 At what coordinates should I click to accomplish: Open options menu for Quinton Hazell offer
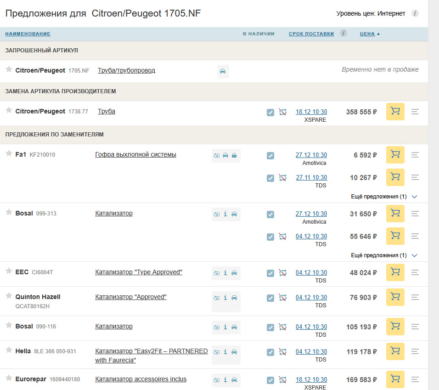(415, 297)
